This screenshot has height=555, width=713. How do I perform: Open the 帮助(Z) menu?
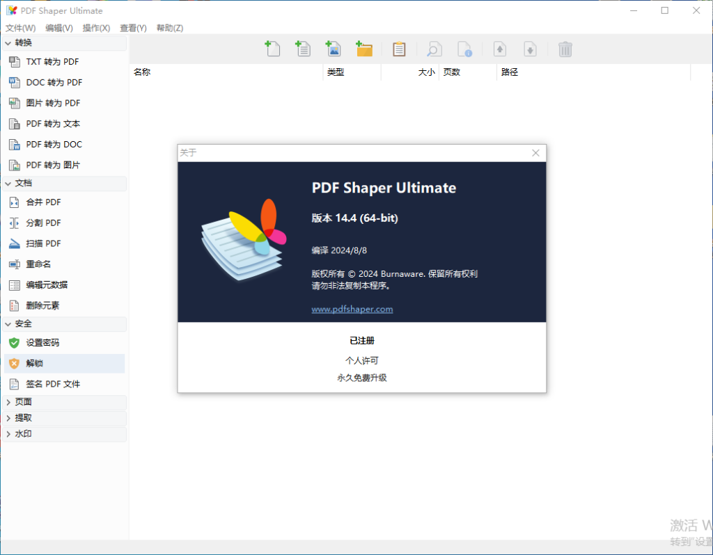(x=170, y=28)
